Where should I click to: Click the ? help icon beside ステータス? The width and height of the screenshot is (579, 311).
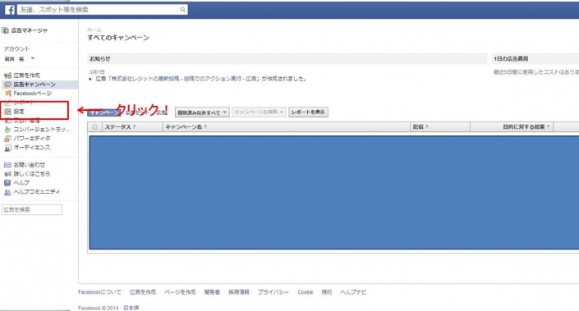(x=134, y=126)
